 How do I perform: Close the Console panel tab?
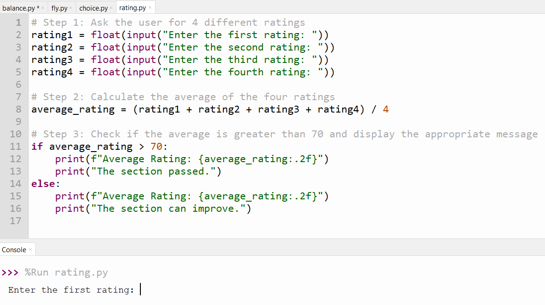pos(30,249)
